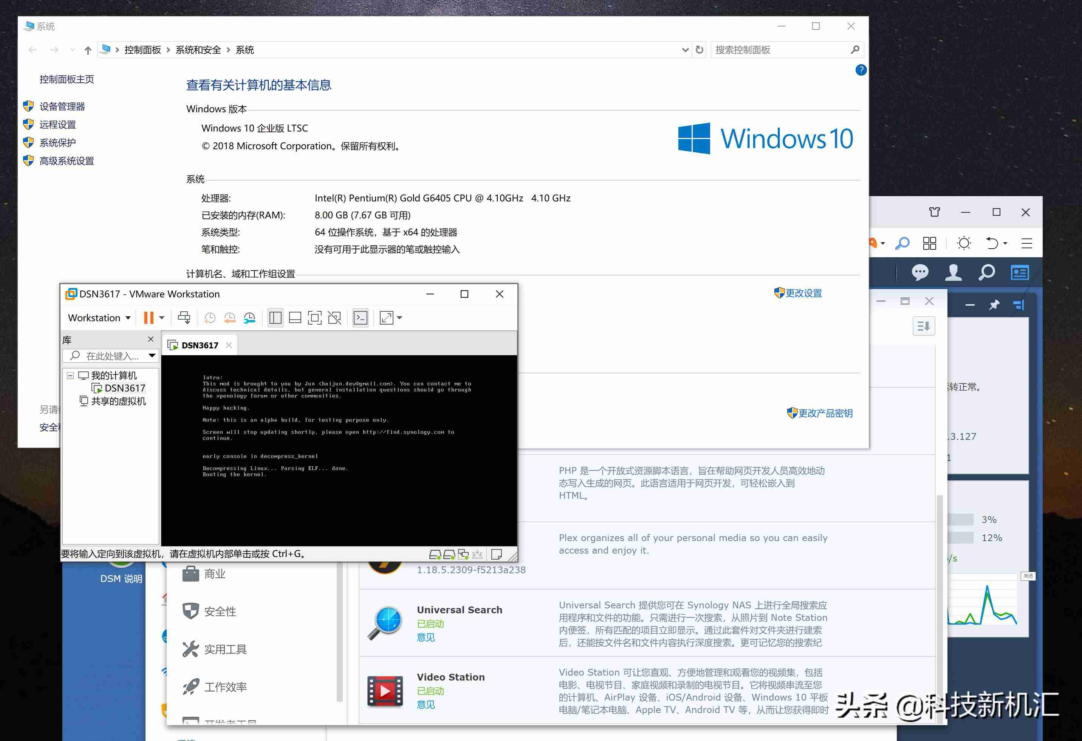Viewport: 1082px width, 741px height.
Task: Close the VMware library panel
Action: [x=151, y=339]
